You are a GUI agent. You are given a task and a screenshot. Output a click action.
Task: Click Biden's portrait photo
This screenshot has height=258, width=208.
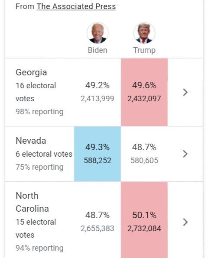coord(97,33)
